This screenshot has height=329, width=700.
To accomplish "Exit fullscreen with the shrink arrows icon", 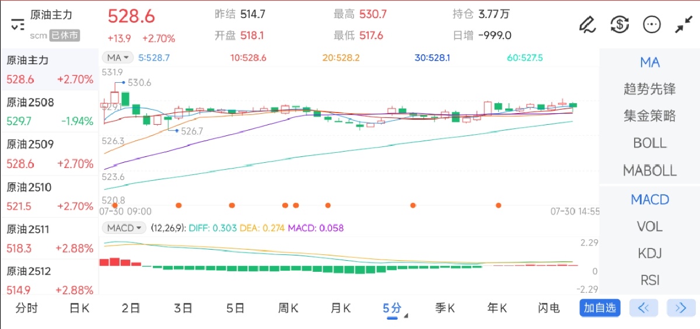I will point(683,24).
